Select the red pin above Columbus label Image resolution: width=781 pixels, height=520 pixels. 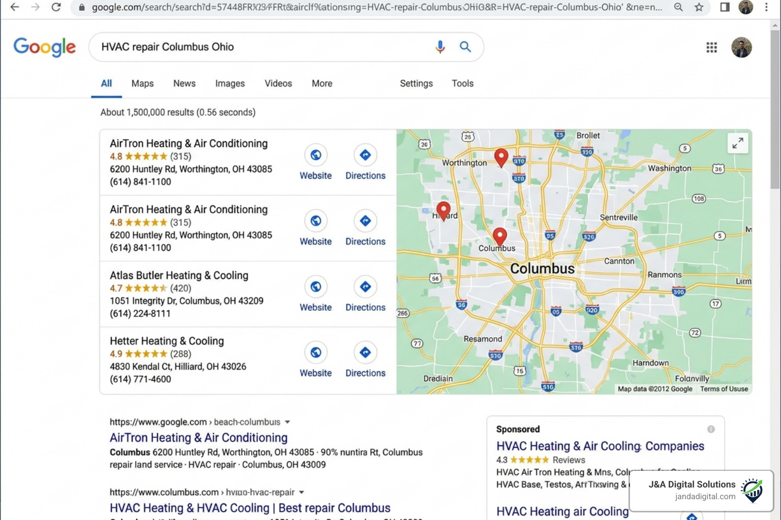click(500, 237)
